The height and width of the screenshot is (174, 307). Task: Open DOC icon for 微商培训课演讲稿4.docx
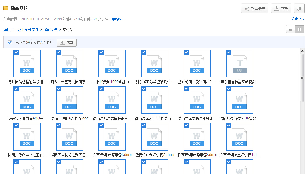click(112, 137)
